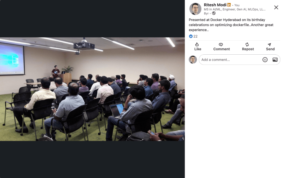The height and width of the screenshot is (178, 283).
Task: Click the small avatar beside comment box
Action: tap(193, 60)
